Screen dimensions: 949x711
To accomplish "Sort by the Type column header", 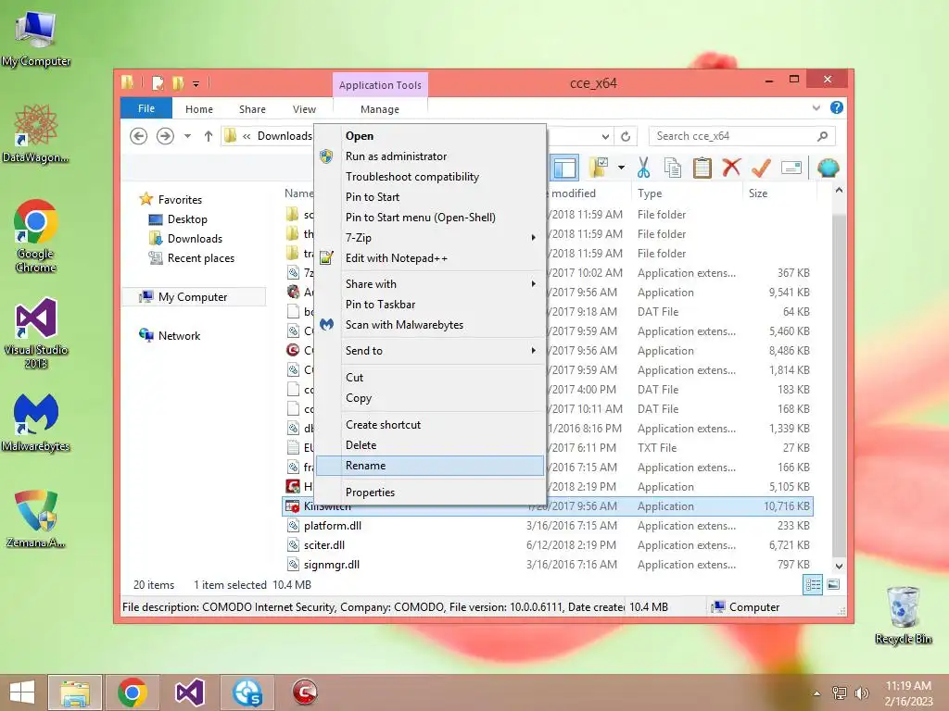I will pos(686,193).
